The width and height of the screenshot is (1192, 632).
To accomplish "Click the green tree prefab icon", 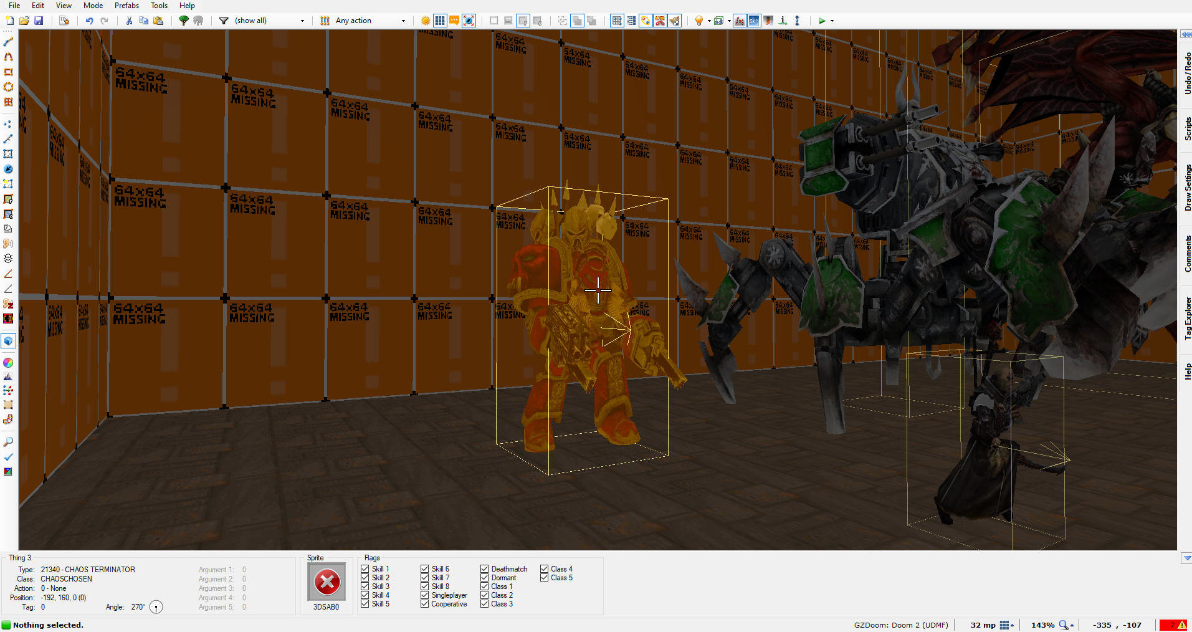I will pyautogui.click(x=184, y=21).
